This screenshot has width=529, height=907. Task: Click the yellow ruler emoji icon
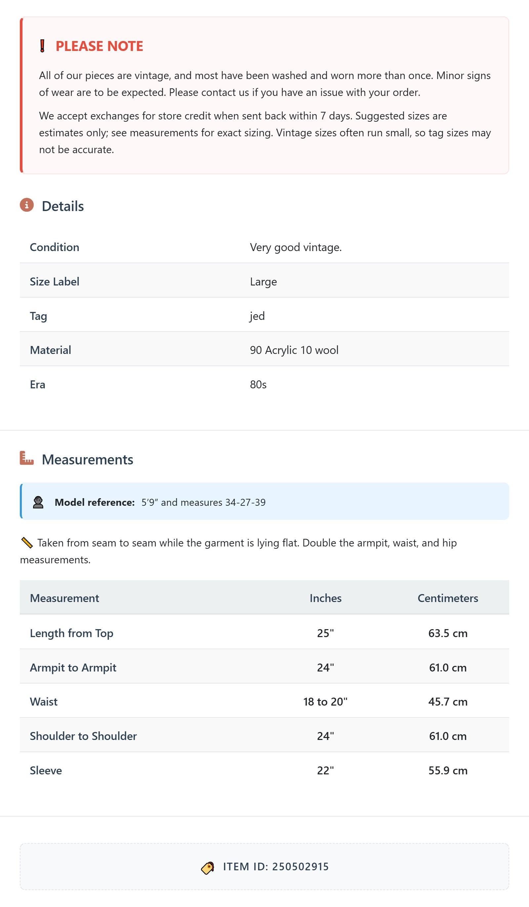(27, 543)
